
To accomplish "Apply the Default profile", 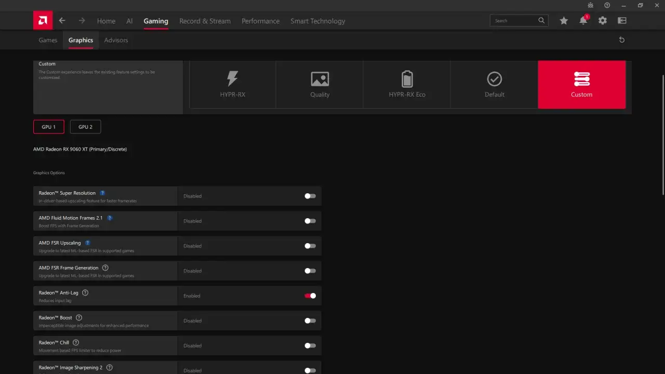I will pos(494,85).
